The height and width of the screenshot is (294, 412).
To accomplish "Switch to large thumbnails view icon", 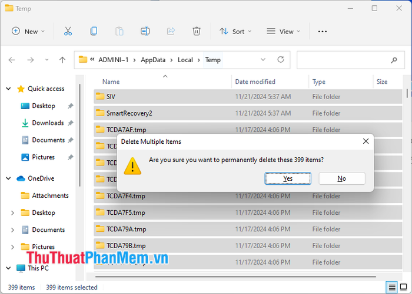I will tap(403, 287).
